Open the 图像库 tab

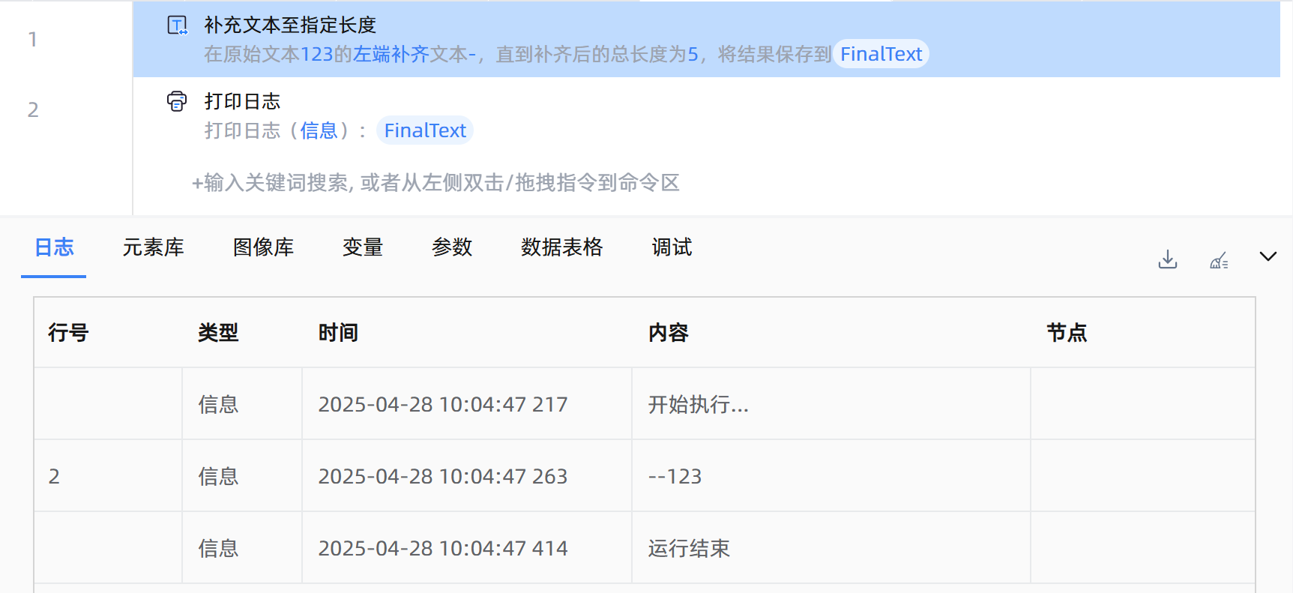click(x=263, y=247)
